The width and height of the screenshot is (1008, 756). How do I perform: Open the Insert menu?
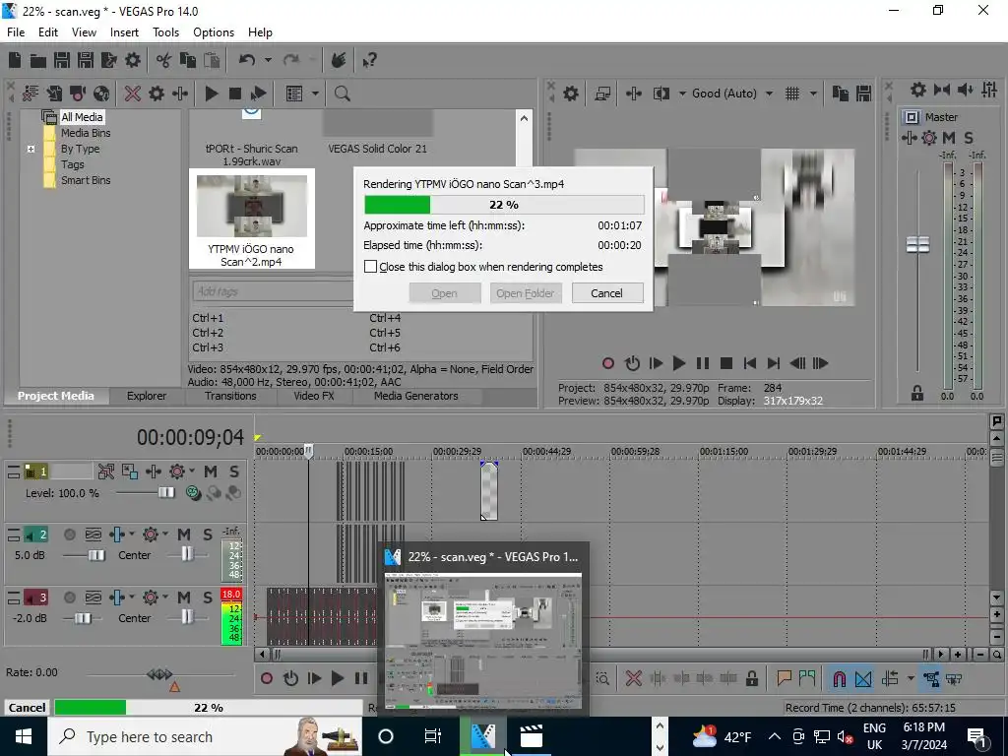point(124,32)
